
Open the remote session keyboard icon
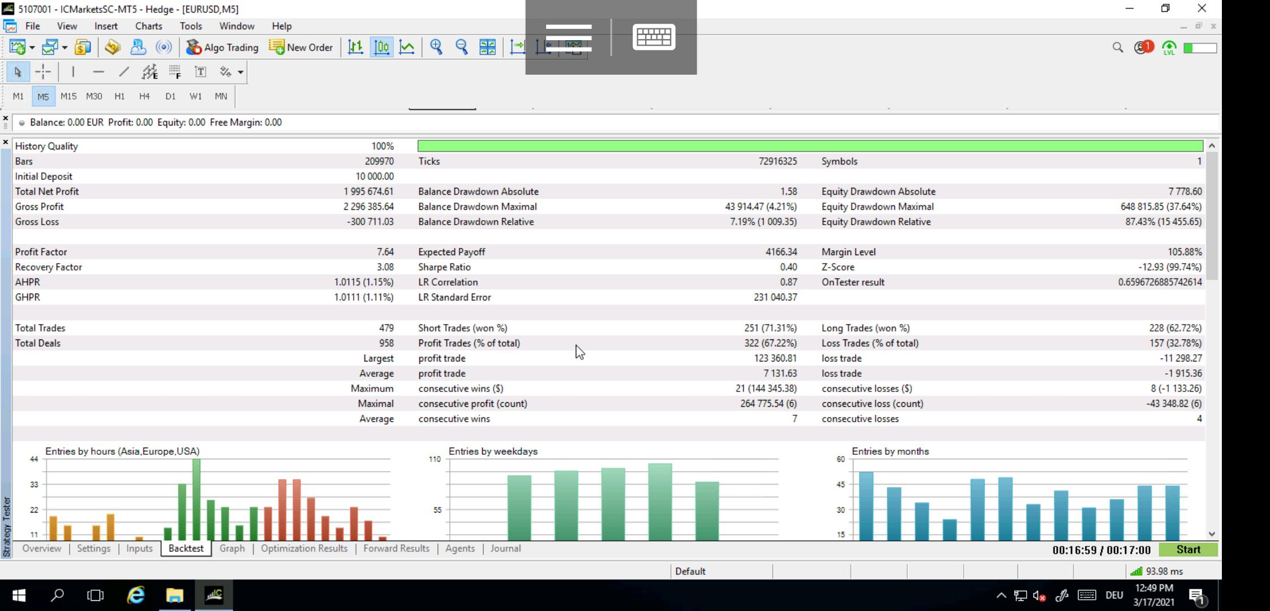click(x=654, y=37)
